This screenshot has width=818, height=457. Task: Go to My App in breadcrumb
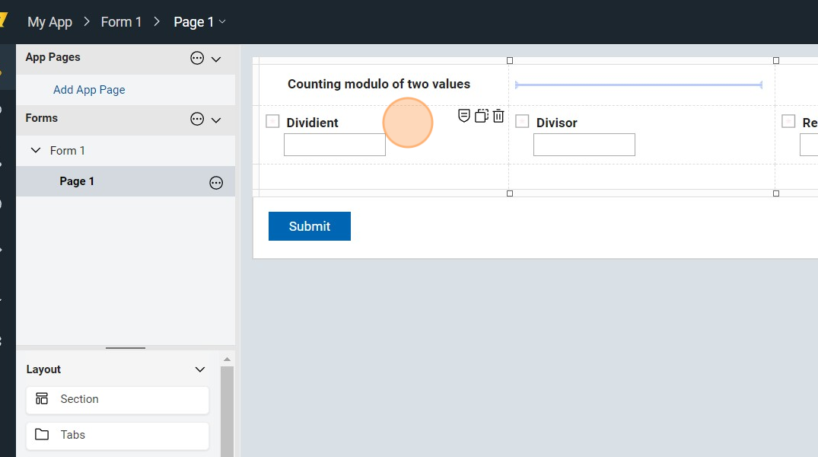tap(49, 22)
